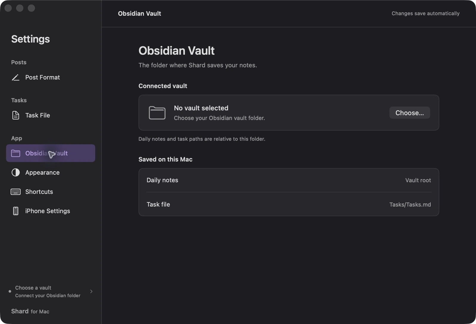Click the Vault root value
The width and height of the screenshot is (476, 324).
coord(418,180)
